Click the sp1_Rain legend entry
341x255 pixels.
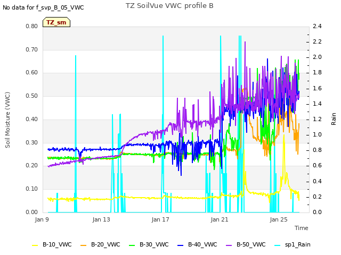pos(293,244)
